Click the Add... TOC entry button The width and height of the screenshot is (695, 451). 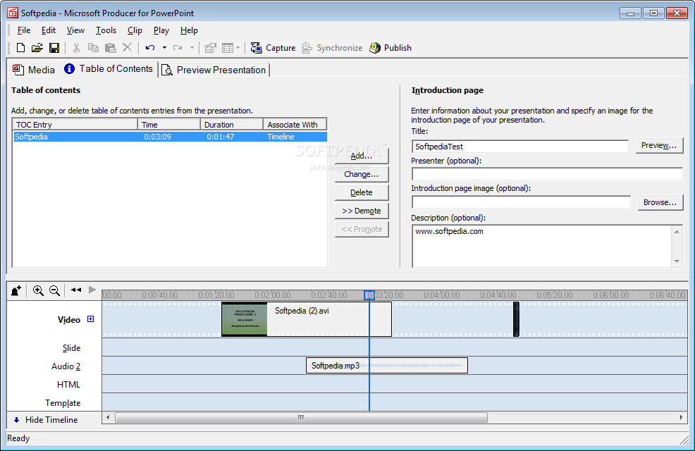[x=362, y=156]
